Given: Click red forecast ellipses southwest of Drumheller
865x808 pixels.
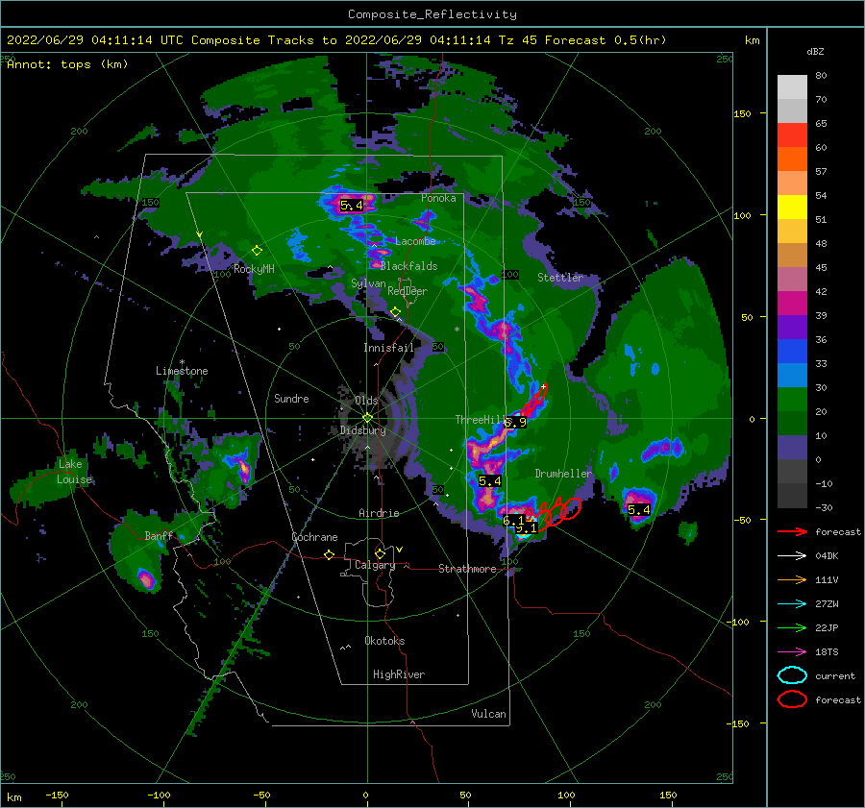Looking at the screenshot, I should 555,513.
